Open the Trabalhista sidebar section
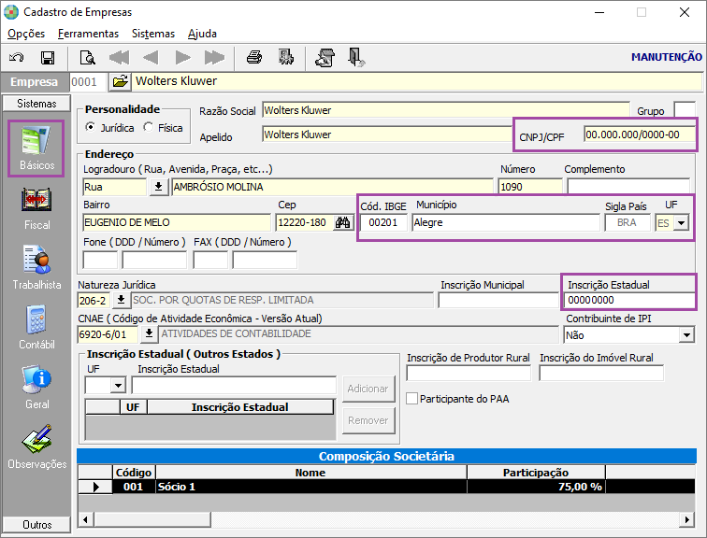The image size is (707, 538). 36,268
